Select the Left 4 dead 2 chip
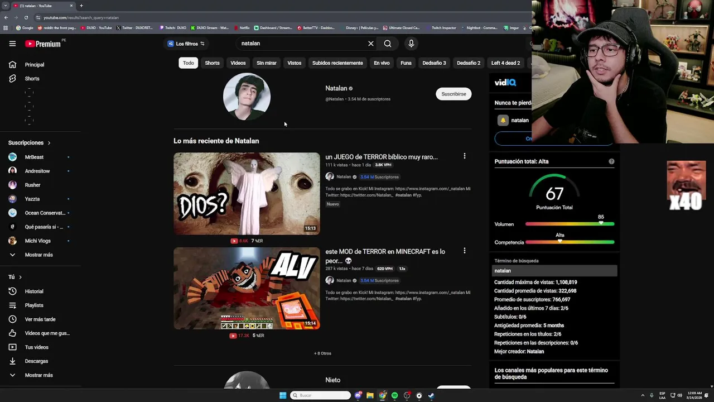Screen dimensions: 714x402 (x=505, y=63)
